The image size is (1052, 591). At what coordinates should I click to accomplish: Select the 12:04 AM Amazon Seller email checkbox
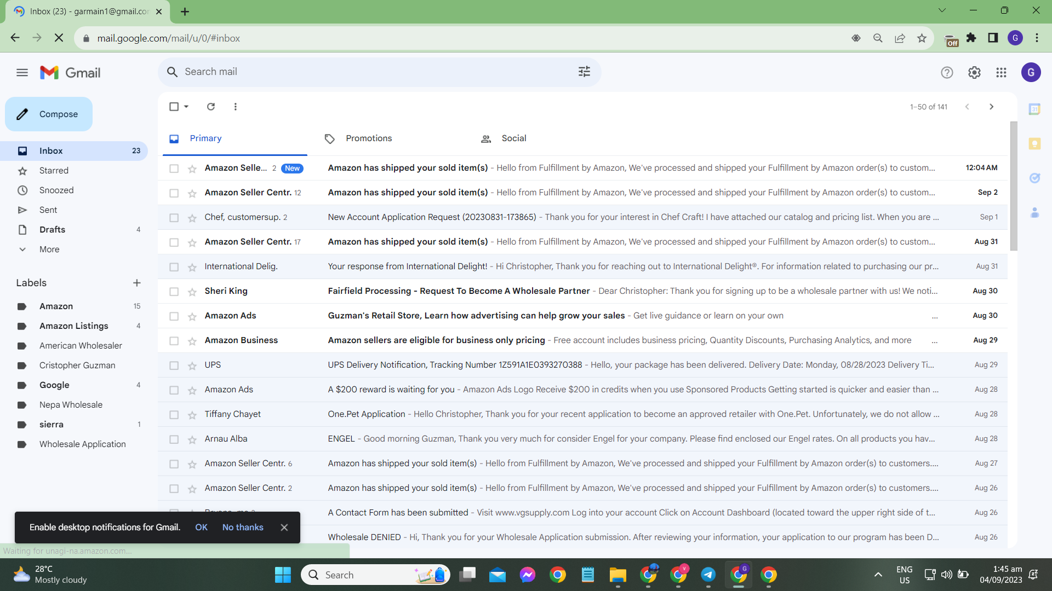click(174, 169)
